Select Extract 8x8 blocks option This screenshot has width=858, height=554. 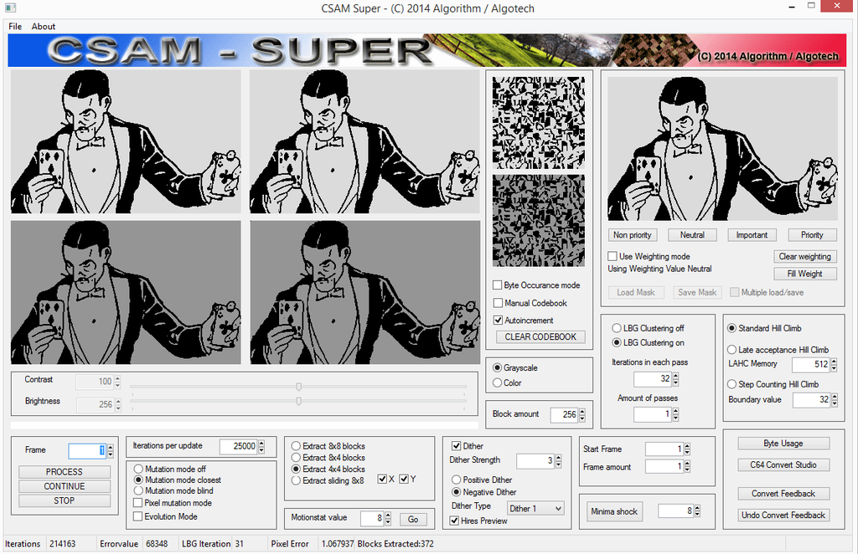coord(296,447)
